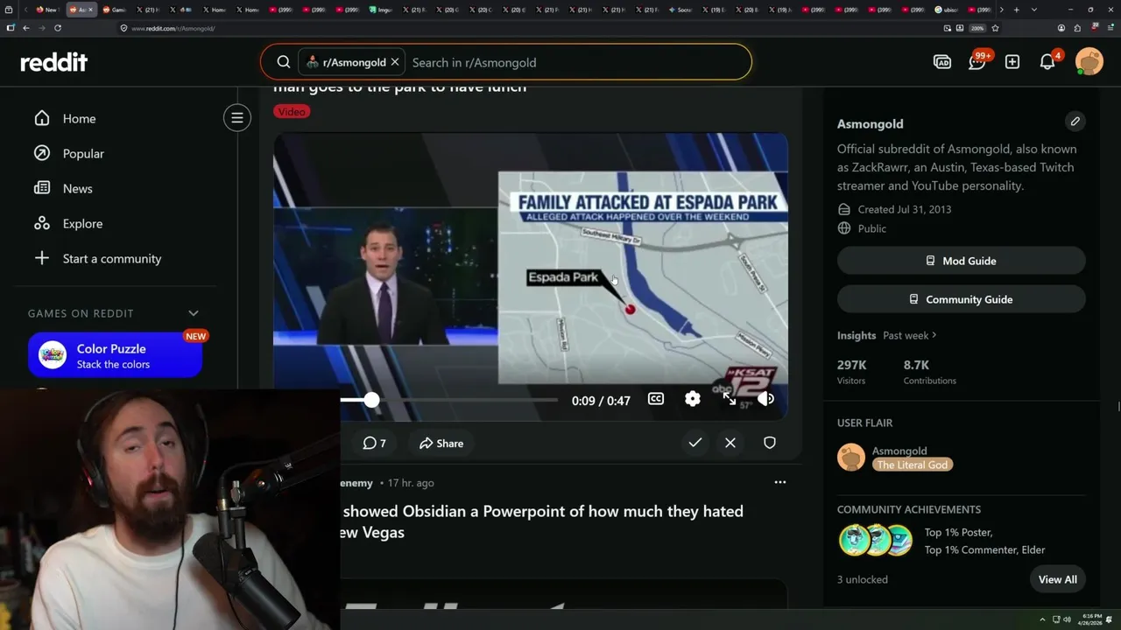This screenshot has width=1121, height=630.
Task: Open video settings gear
Action: point(693,399)
